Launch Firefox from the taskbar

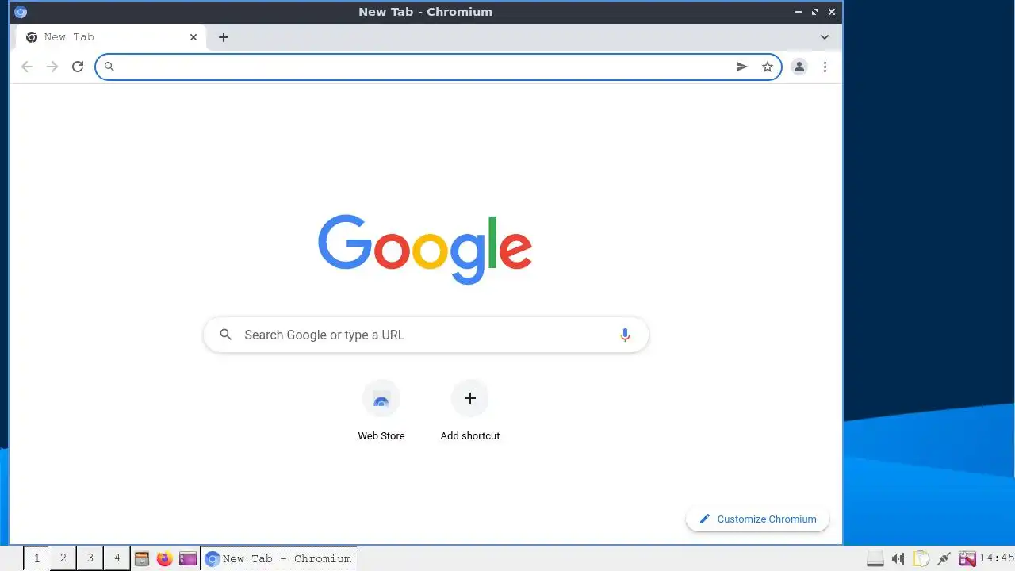click(x=165, y=558)
